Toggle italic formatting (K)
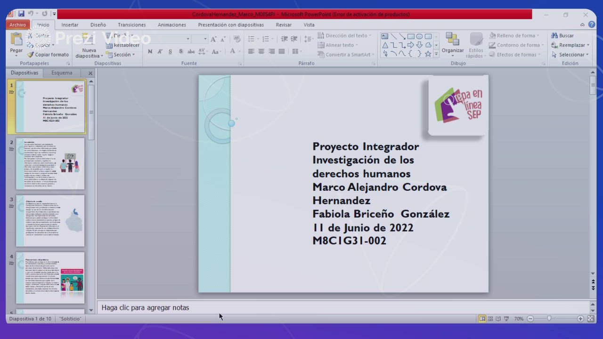The height and width of the screenshot is (339, 603). 160,51
